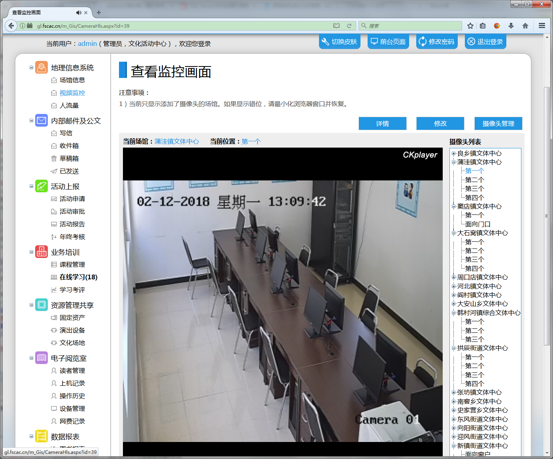Go to the browser home icon

click(525, 26)
